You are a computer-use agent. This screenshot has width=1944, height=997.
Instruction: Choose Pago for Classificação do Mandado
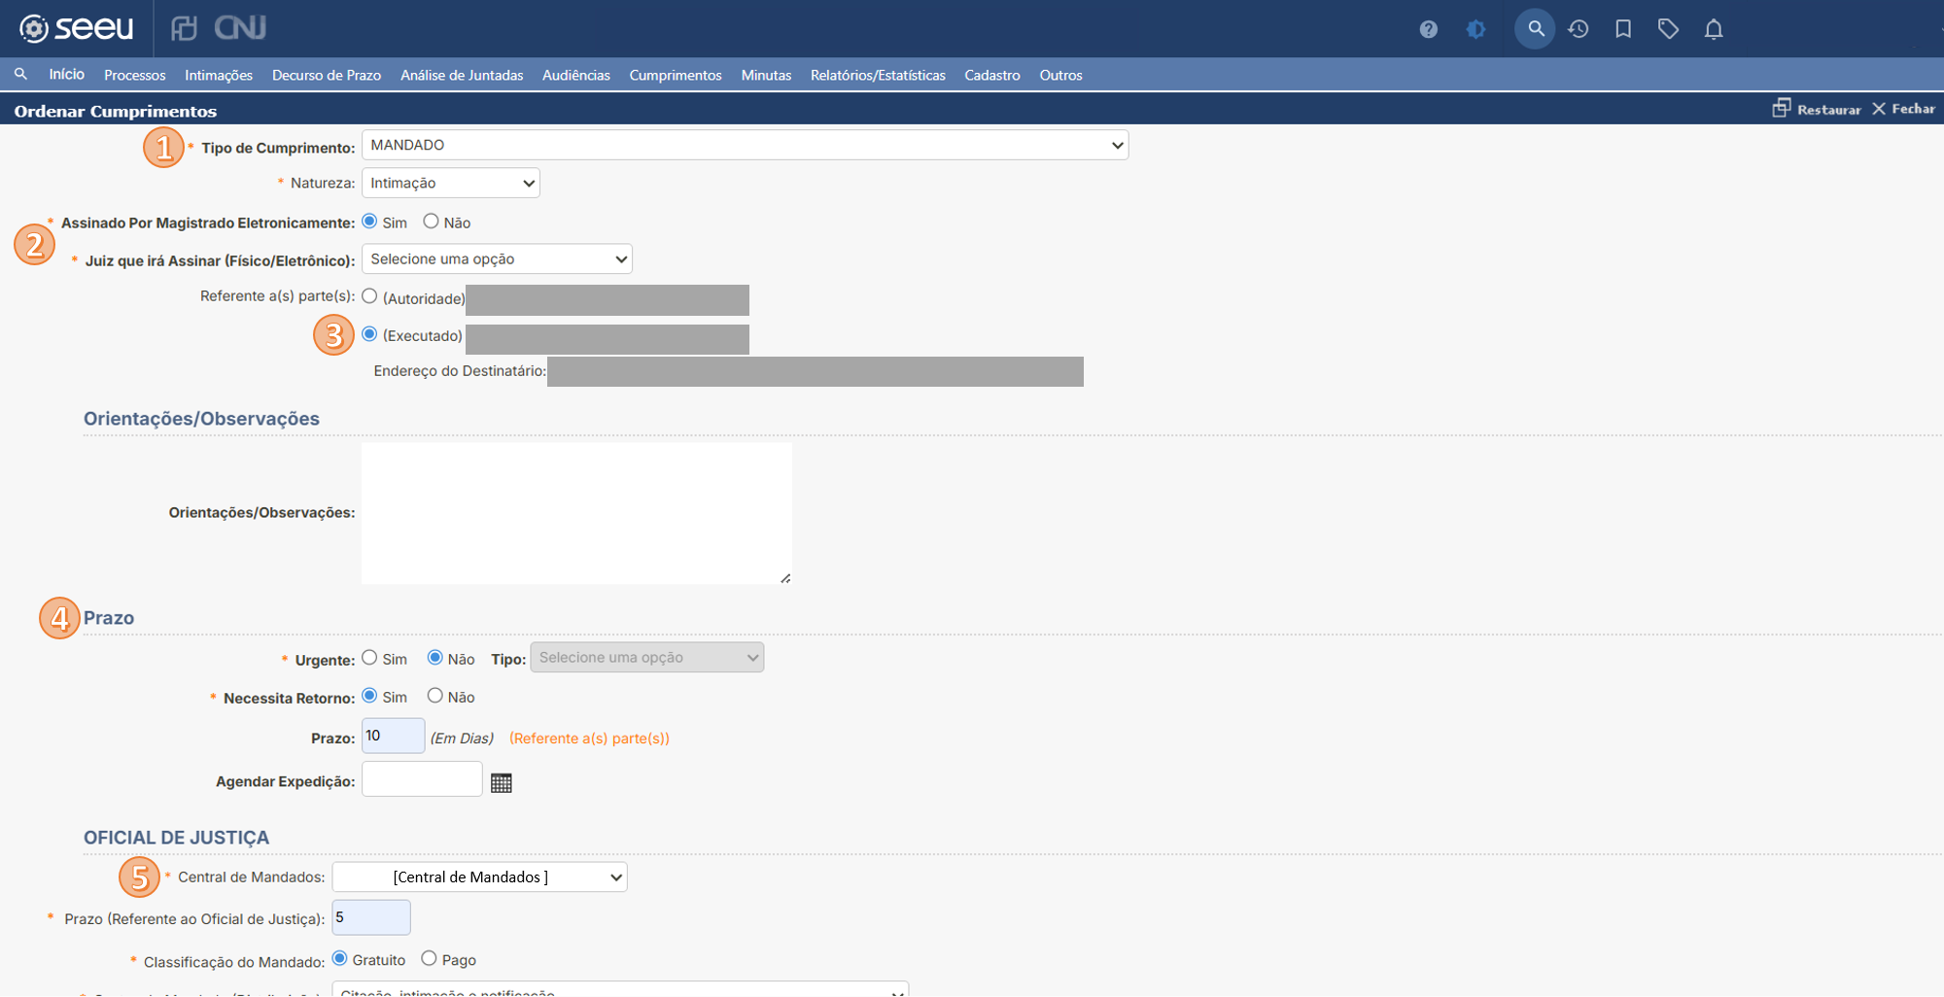tap(429, 958)
